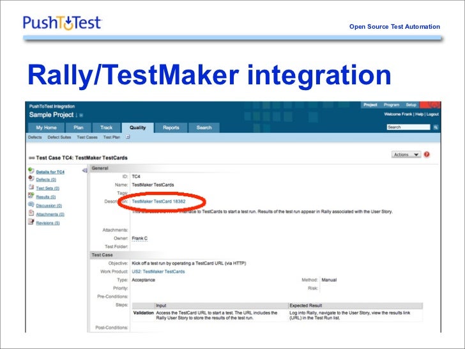
Task: Open the My Home tab
Action: [46, 128]
